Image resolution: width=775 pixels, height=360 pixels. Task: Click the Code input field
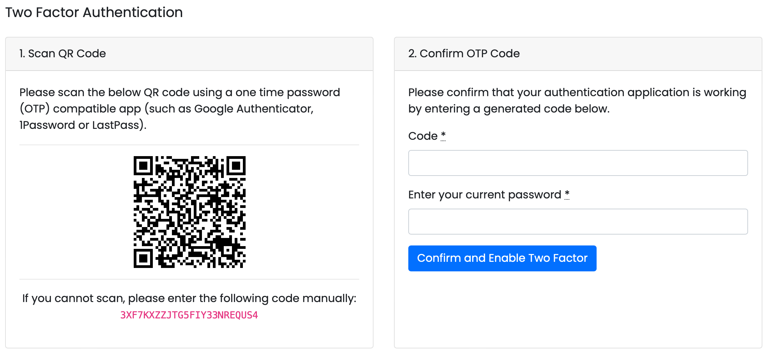coord(578,163)
